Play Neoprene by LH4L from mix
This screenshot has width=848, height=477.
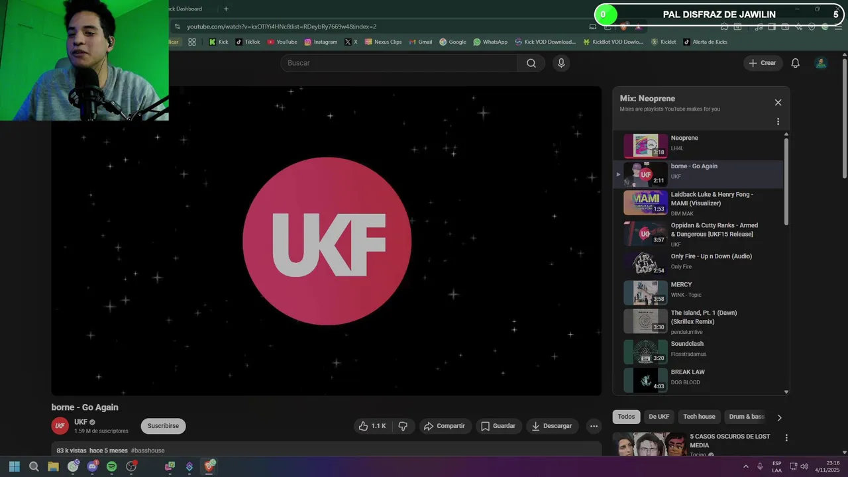(699, 145)
